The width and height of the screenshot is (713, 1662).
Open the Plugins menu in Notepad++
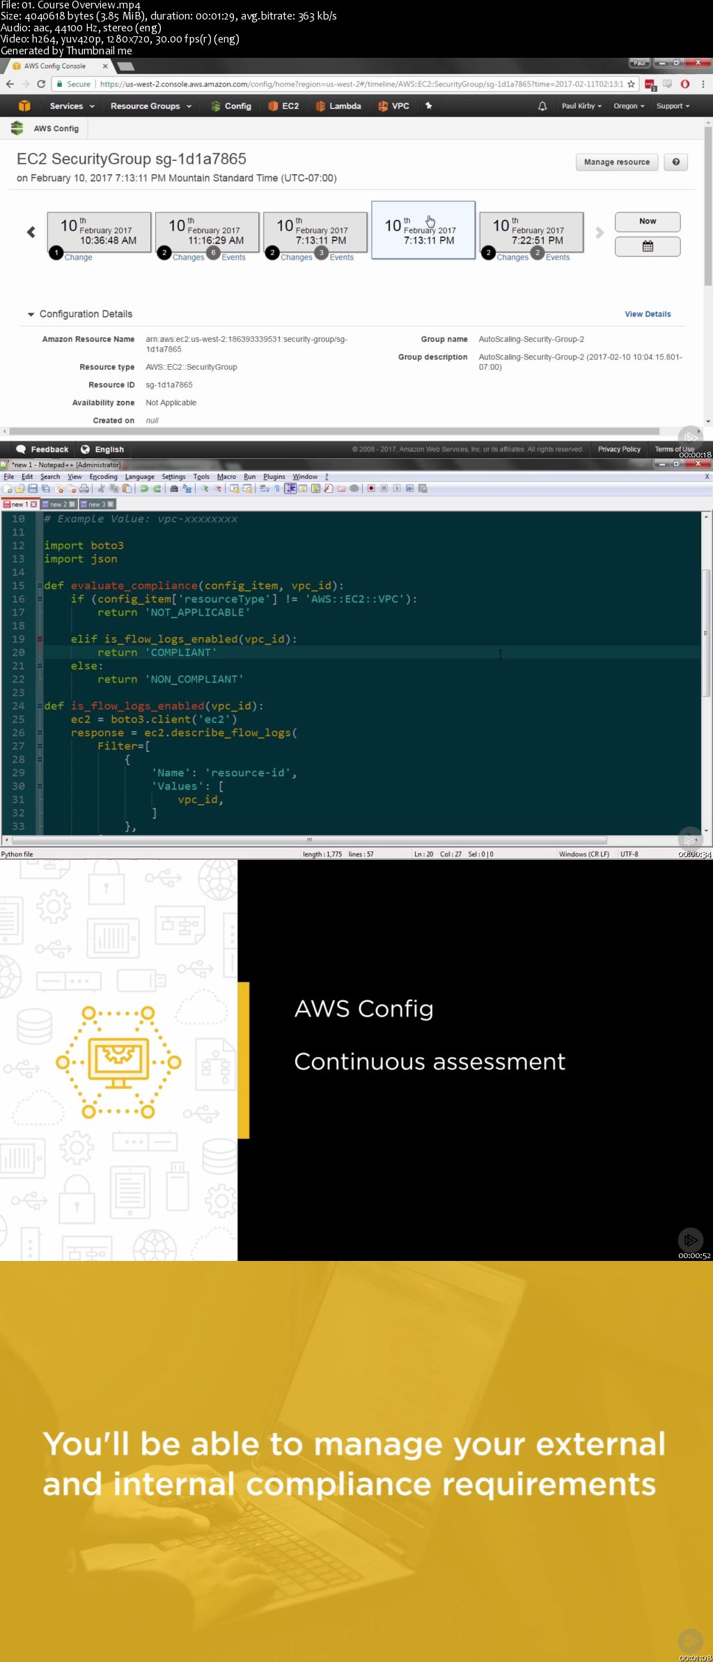coord(274,477)
